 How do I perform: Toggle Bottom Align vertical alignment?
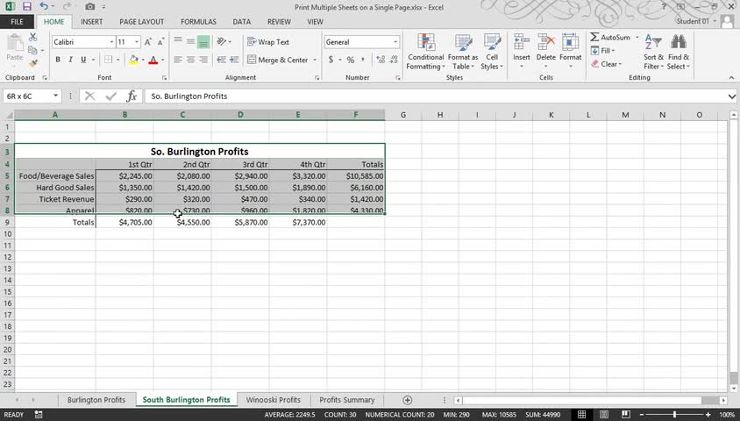203,42
